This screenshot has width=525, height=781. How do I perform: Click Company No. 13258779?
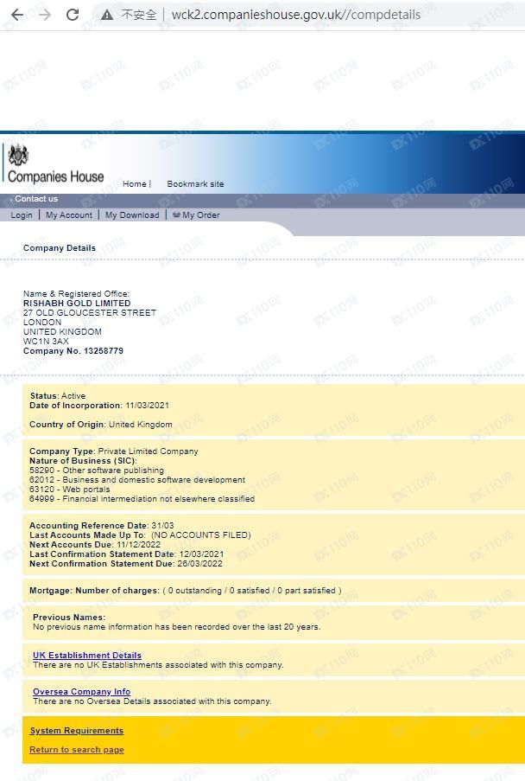73,351
